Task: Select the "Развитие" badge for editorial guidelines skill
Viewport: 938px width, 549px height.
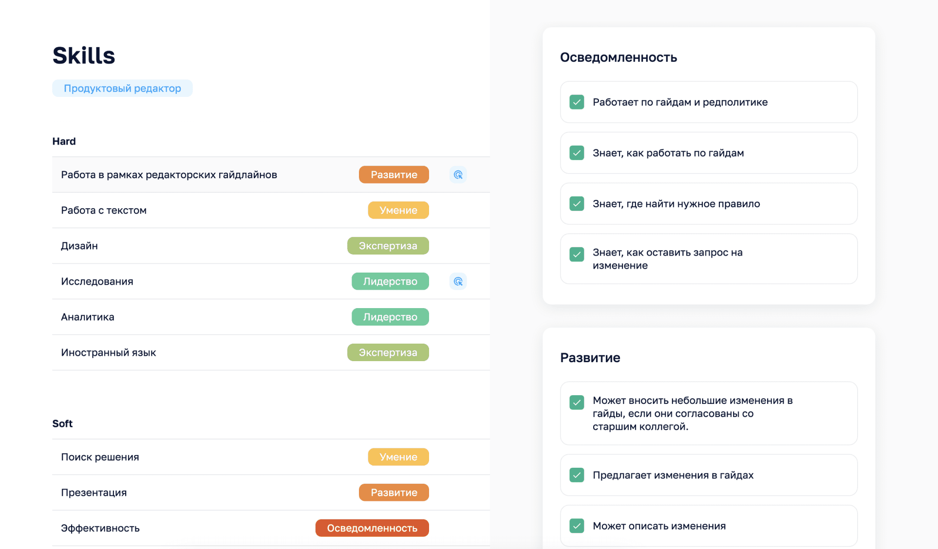Action: click(x=394, y=174)
